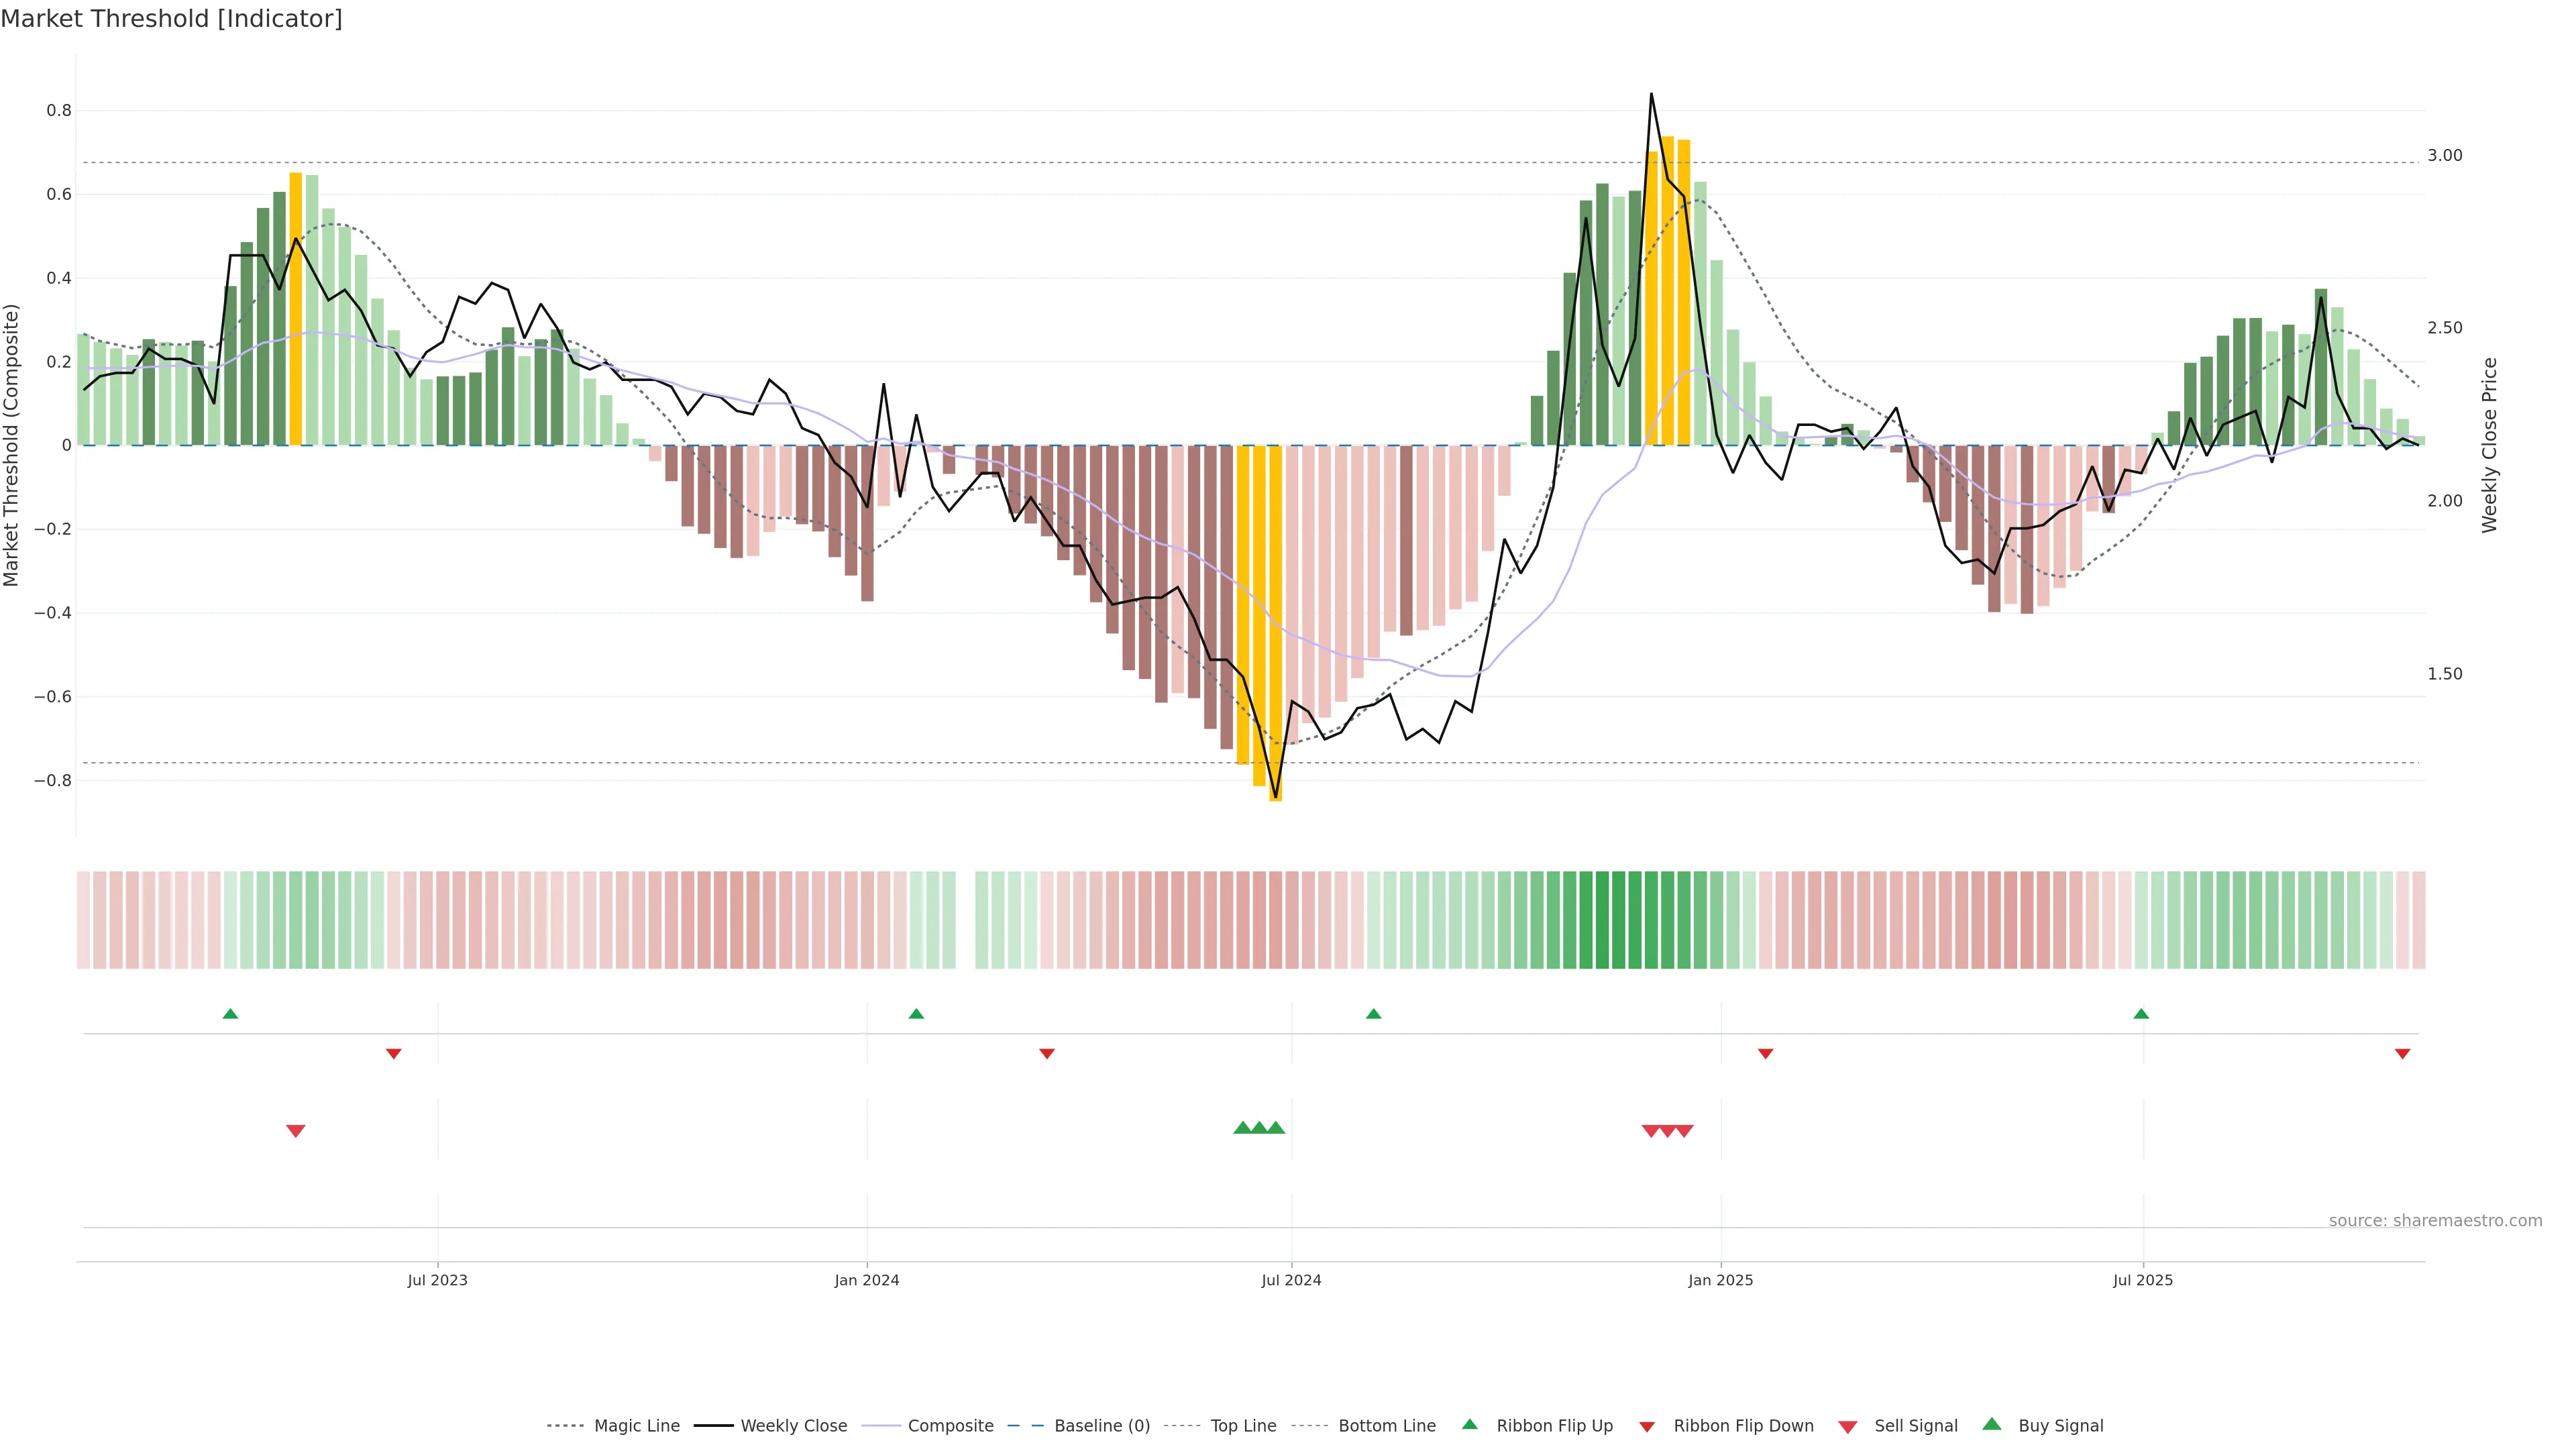This screenshot has width=2576, height=1449.
Task: Toggle the Magic Line legend entry
Action: [636, 1426]
